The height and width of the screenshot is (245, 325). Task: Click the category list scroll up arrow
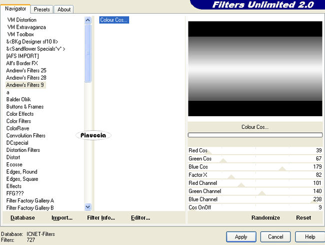88,20
